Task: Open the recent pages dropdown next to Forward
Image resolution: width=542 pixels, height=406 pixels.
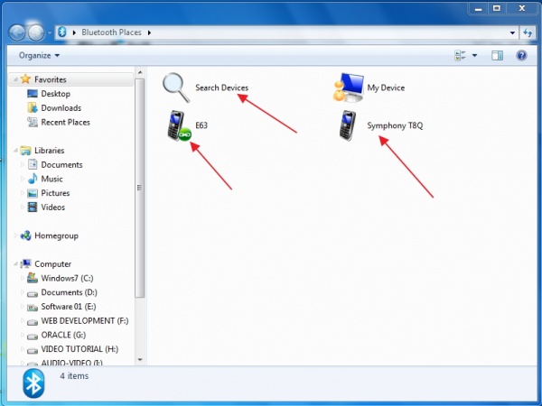Action: tap(50, 32)
